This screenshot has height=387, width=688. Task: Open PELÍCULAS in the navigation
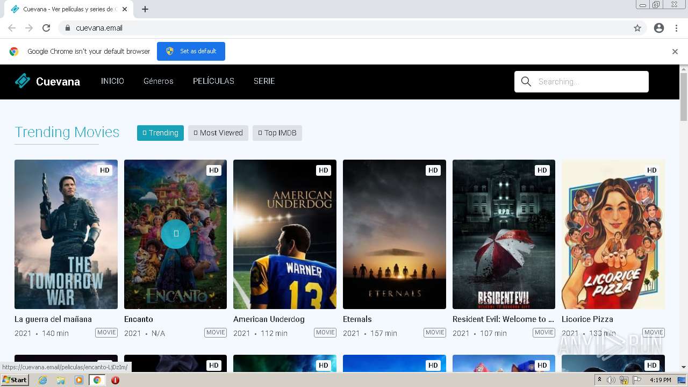(213, 81)
